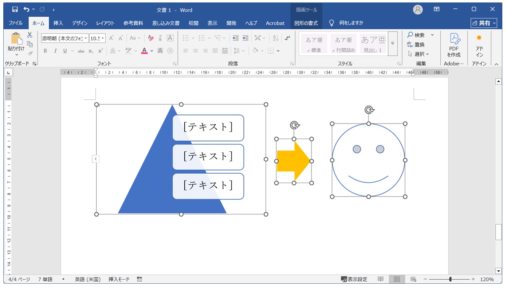Click the Sort A-Z icon

276,38
